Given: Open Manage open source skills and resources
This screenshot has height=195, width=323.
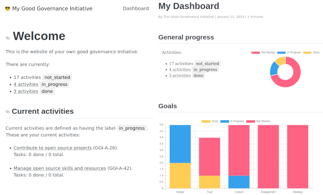Looking at the screenshot, I should tap(60, 168).
